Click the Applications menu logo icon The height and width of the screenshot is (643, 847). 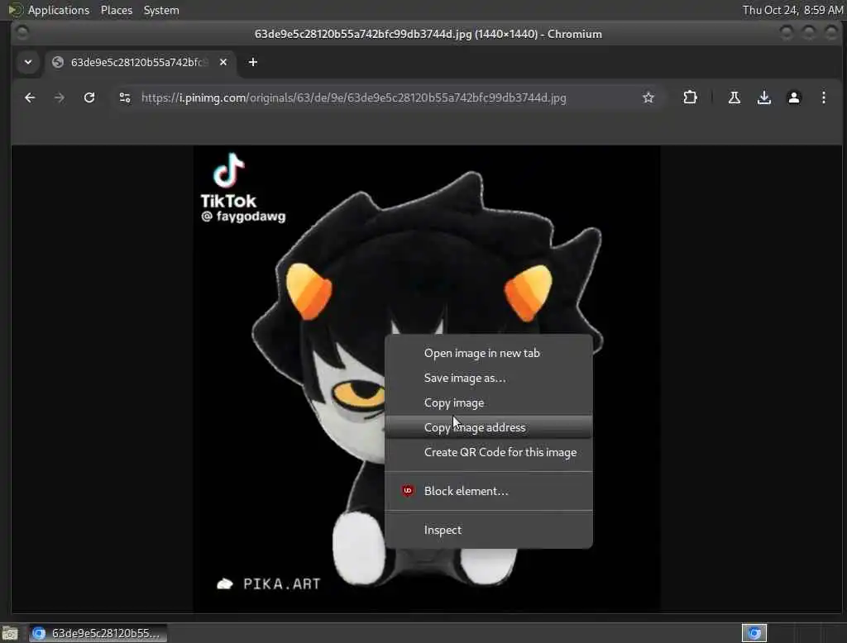[15, 10]
